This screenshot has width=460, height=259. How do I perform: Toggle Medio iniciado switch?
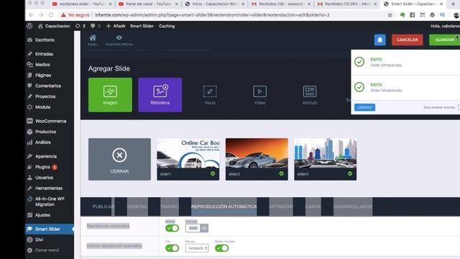pos(221,248)
